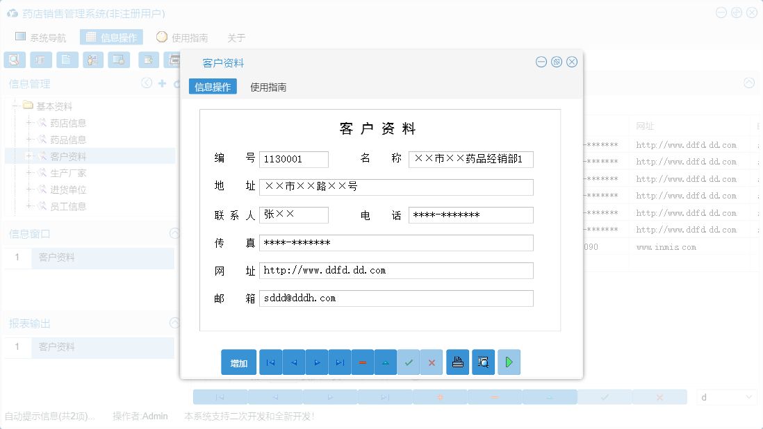This screenshot has height=429, width=763.
Task: Delete the current record with the red minus icon
Action: coord(363,362)
